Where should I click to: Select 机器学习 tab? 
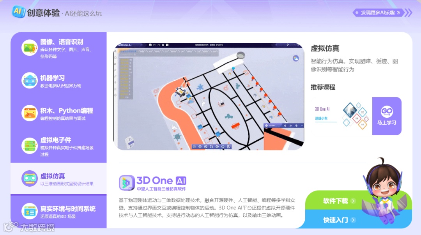pyautogui.click(x=58, y=81)
